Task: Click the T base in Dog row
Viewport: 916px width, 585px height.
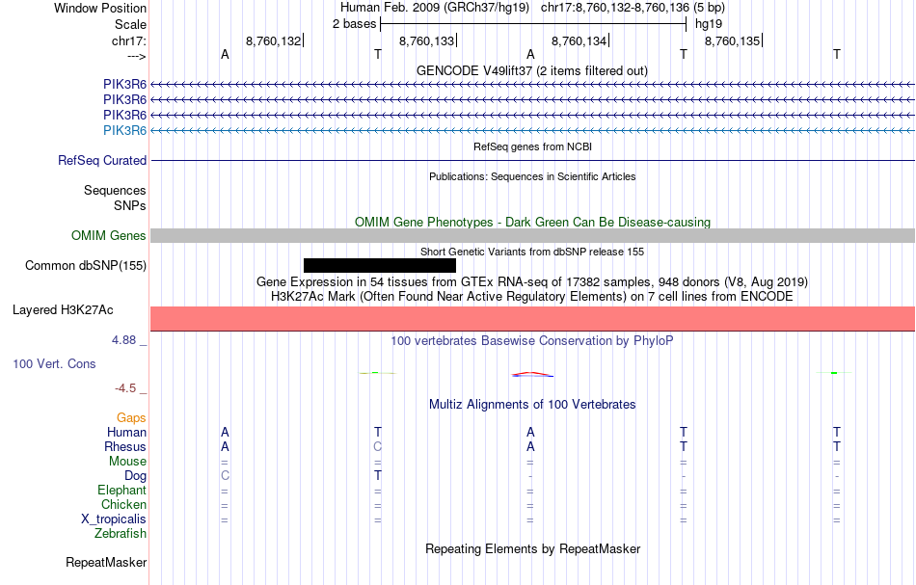Action: point(378,476)
